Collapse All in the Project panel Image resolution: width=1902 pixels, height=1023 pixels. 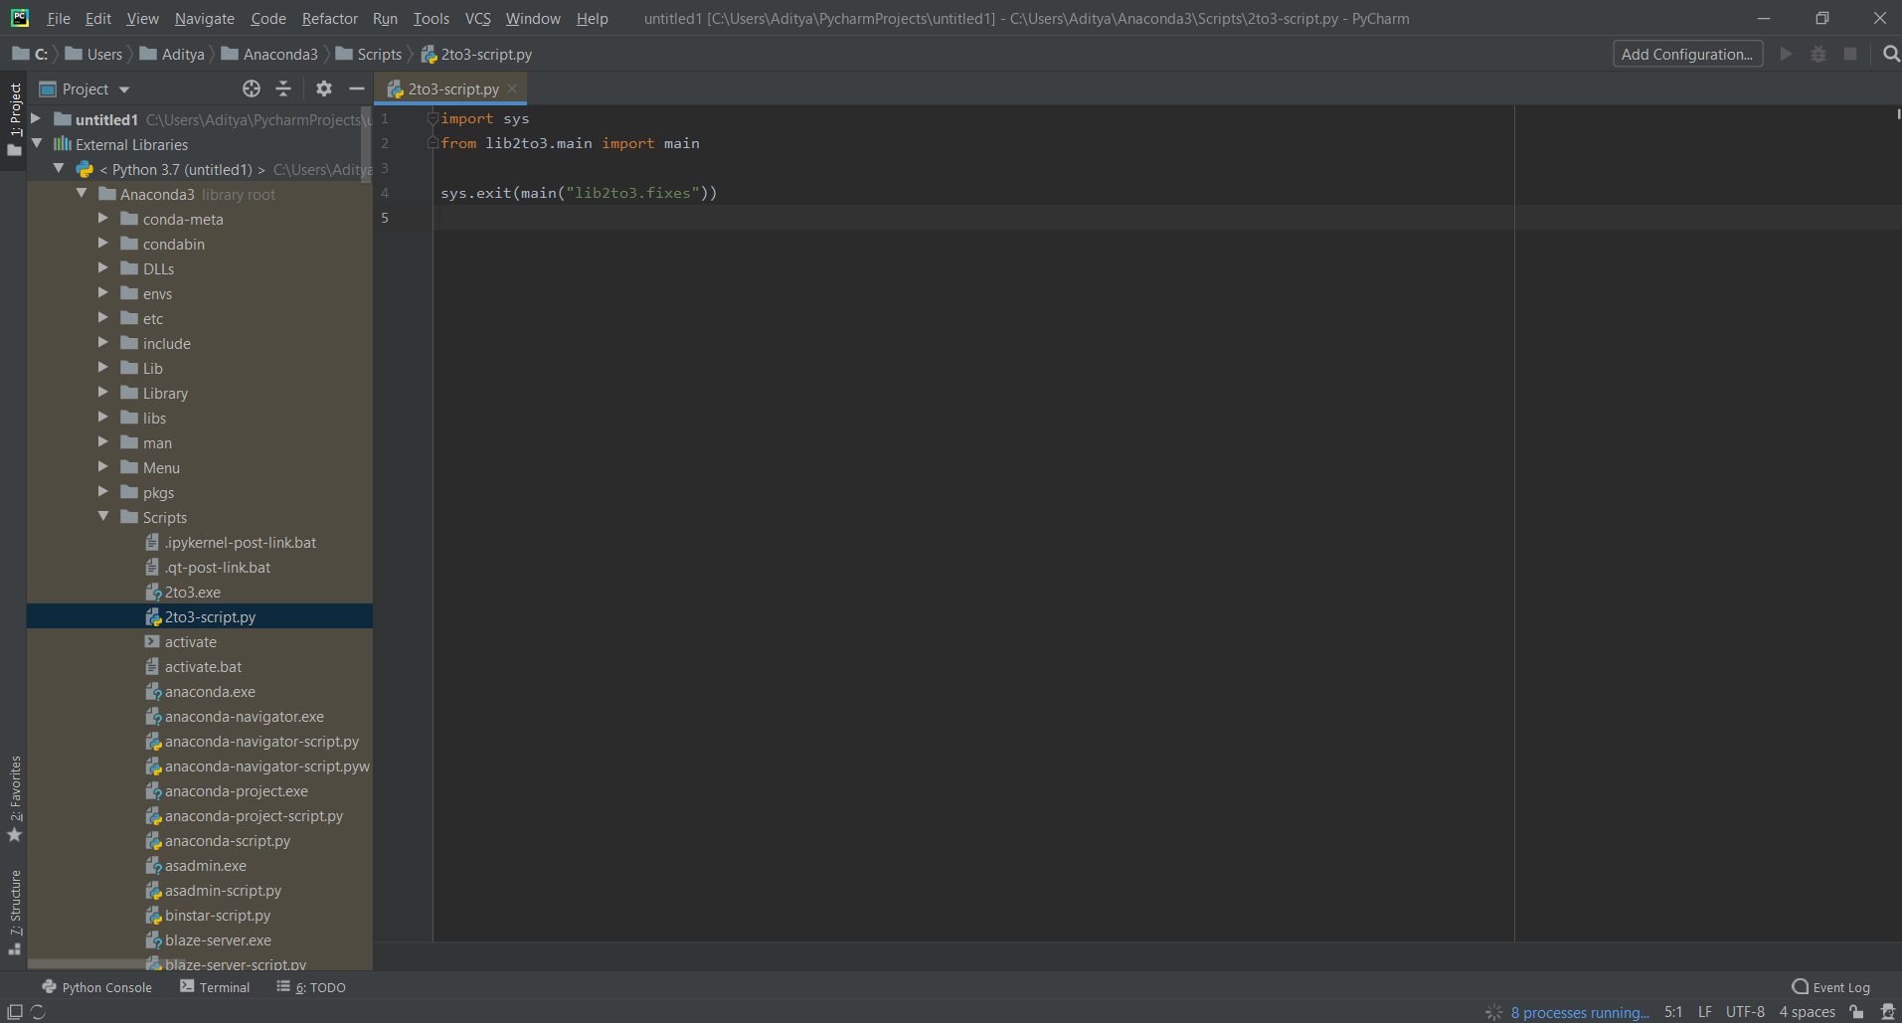point(283,88)
